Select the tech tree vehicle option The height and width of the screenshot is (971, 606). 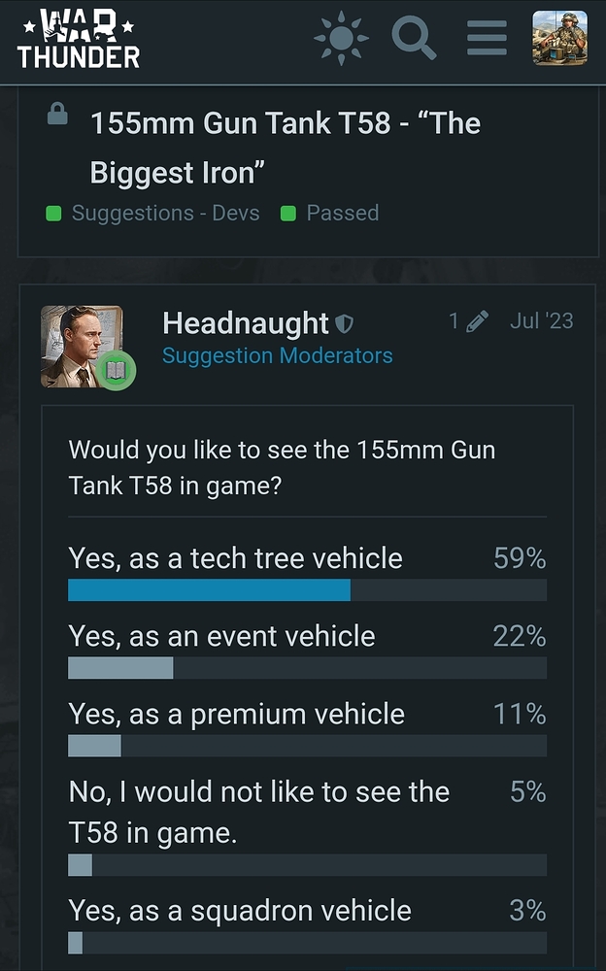click(x=307, y=572)
